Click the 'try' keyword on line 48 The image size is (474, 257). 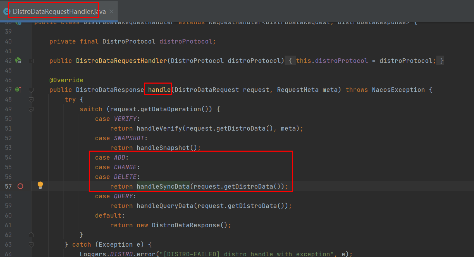(70, 99)
